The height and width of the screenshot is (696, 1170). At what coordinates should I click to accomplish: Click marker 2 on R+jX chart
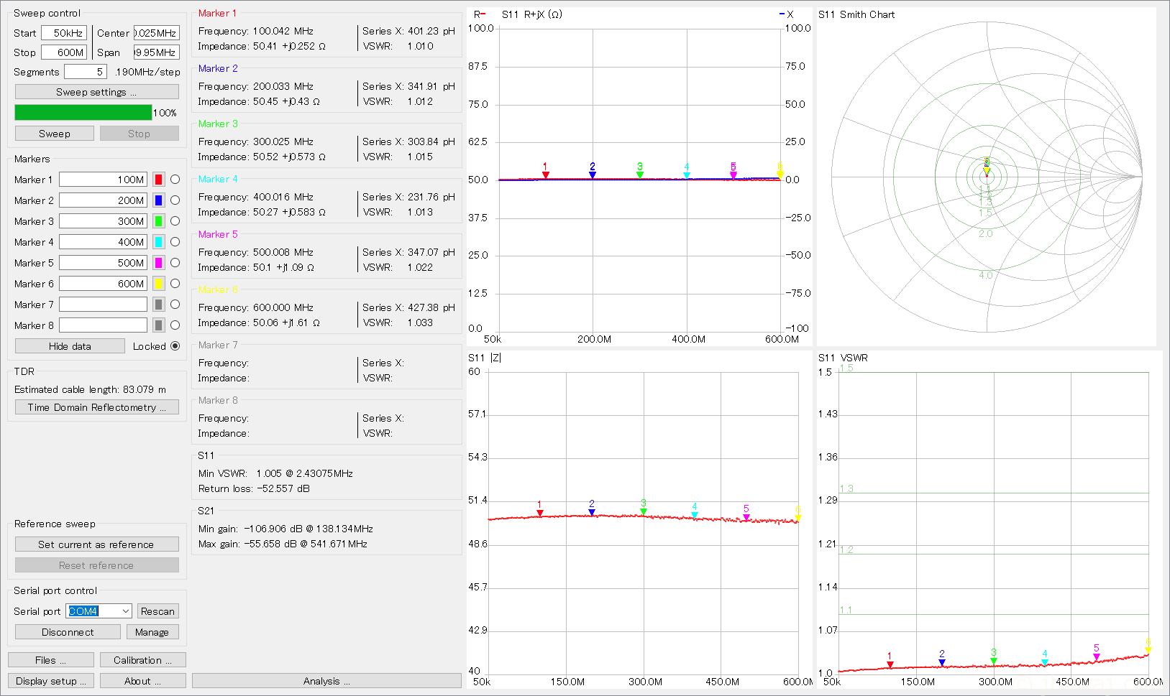[593, 175]
